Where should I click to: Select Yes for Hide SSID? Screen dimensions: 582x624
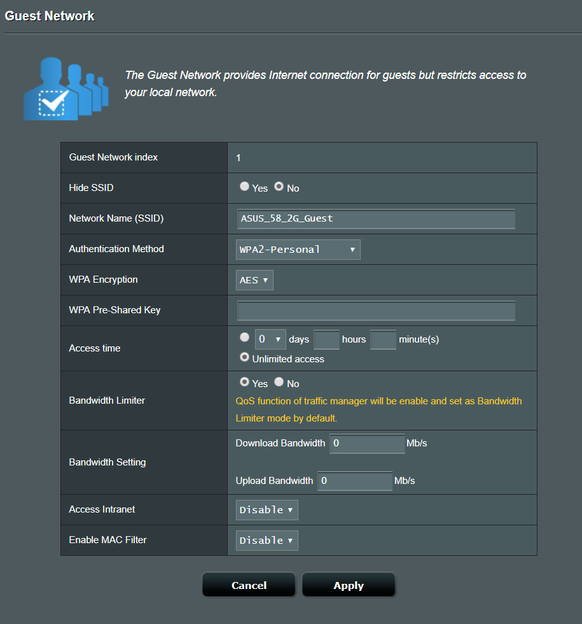244,186
